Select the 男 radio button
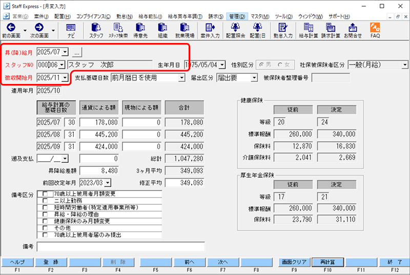This screenshot has width=410, height=275. click(261, 65)
